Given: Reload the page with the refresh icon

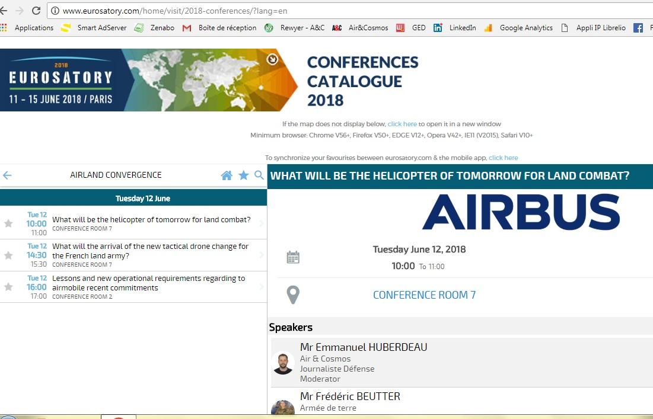Looking at the screenshot, I should click(36, 11).
